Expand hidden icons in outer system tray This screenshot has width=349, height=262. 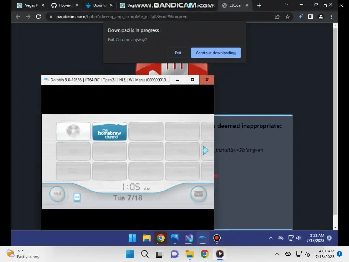(277, 254)
